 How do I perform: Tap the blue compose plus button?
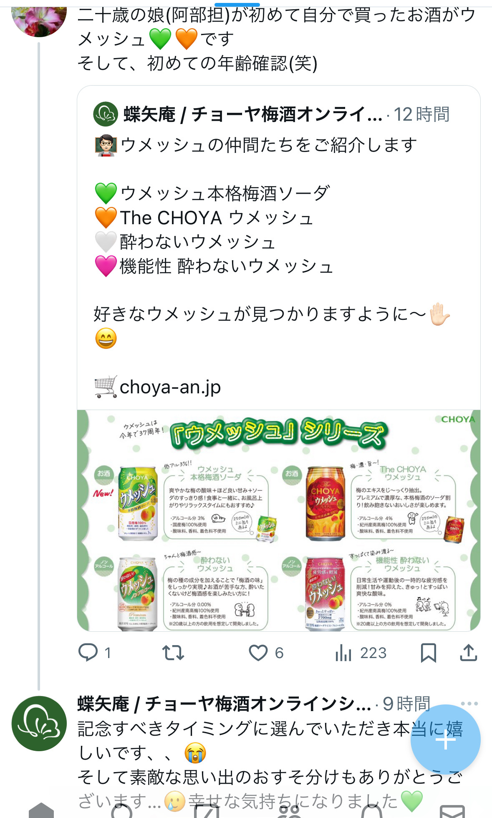click(x=445, y=739)
